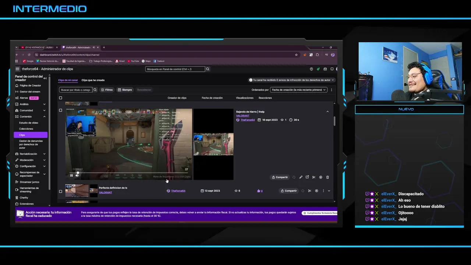Open TheForce64 creator link in Perfecta row
This screenshot has height=265, width=471.
[x=178, y=191]
